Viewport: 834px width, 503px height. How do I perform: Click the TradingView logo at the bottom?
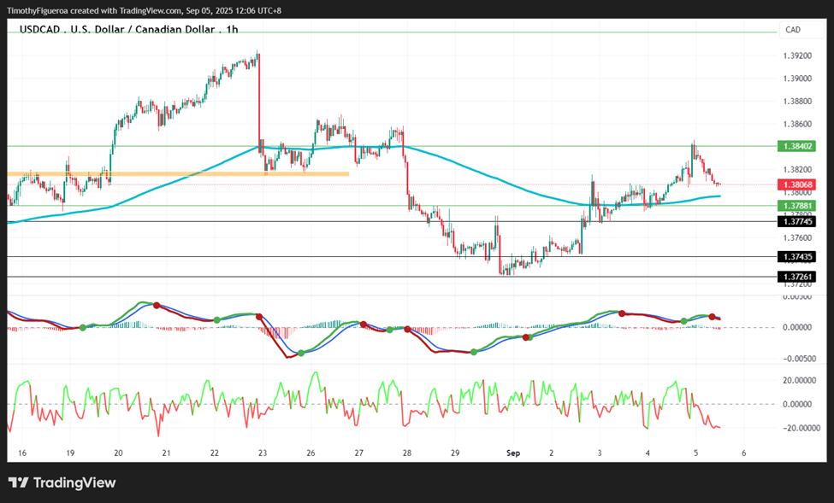point(62,483)
